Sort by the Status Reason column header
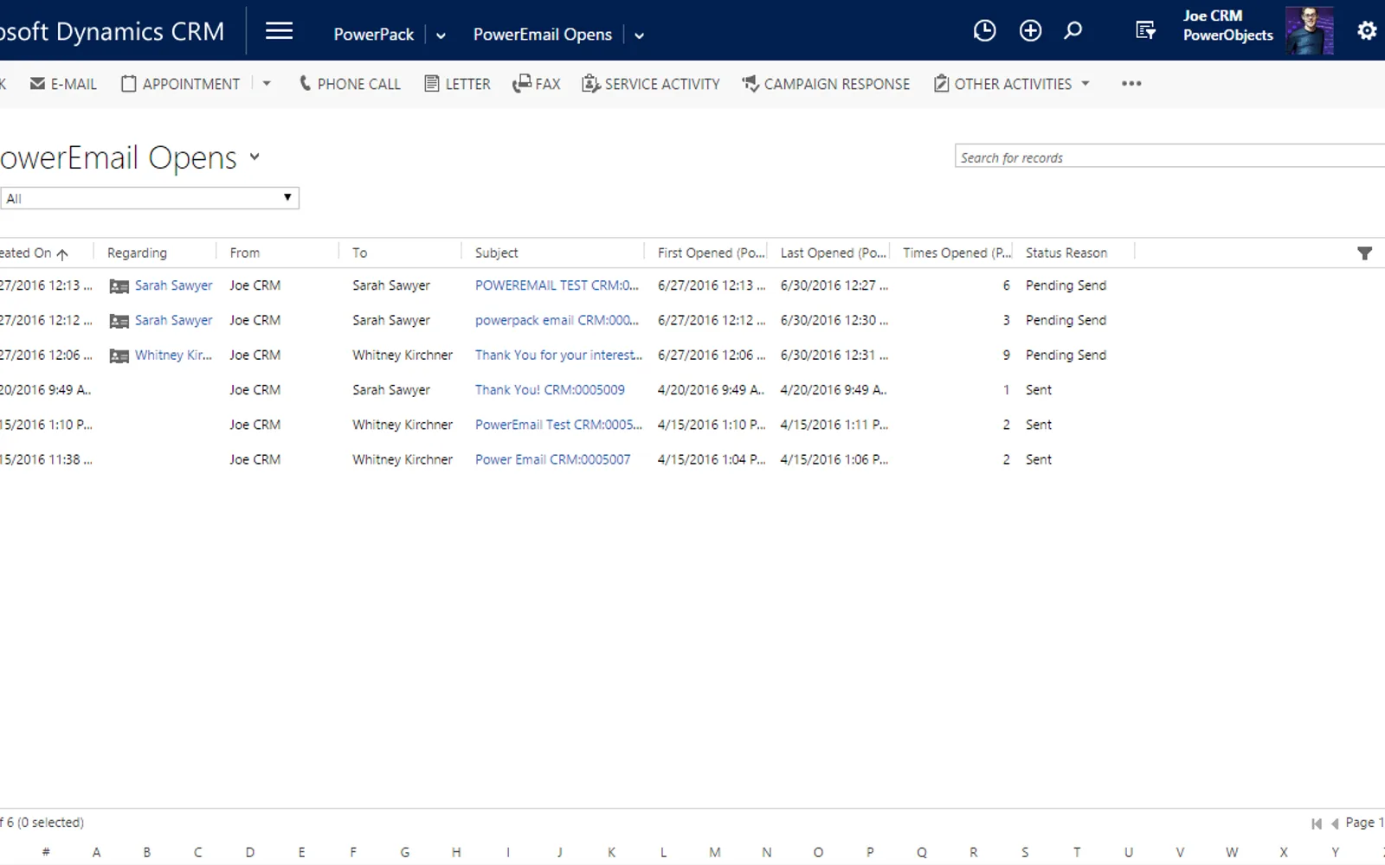Image resolution: width=1385 pixels, height=865 pixels. pos(1066,253)
